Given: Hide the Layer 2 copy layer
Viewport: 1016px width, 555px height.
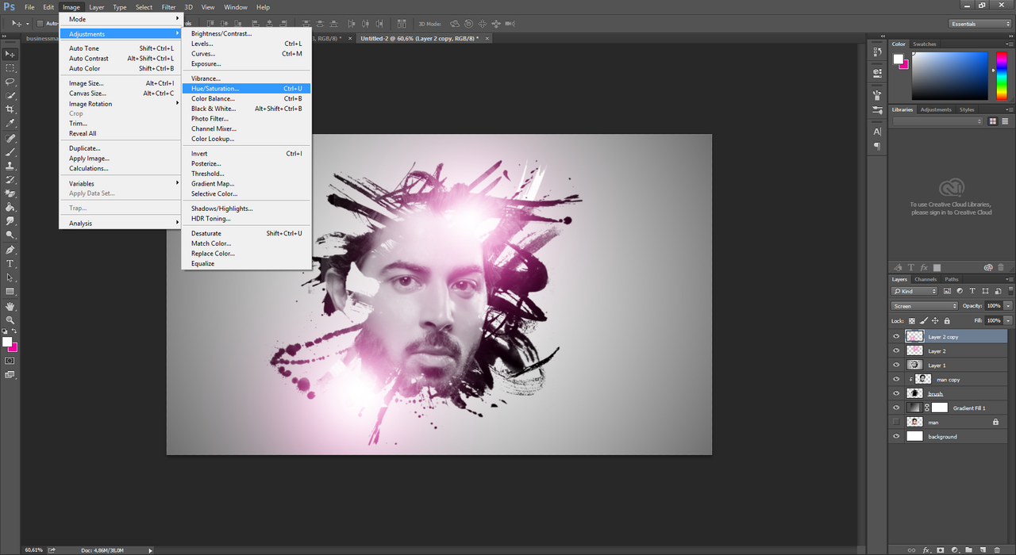Looking at the screenshot, I should click(896, 337).
